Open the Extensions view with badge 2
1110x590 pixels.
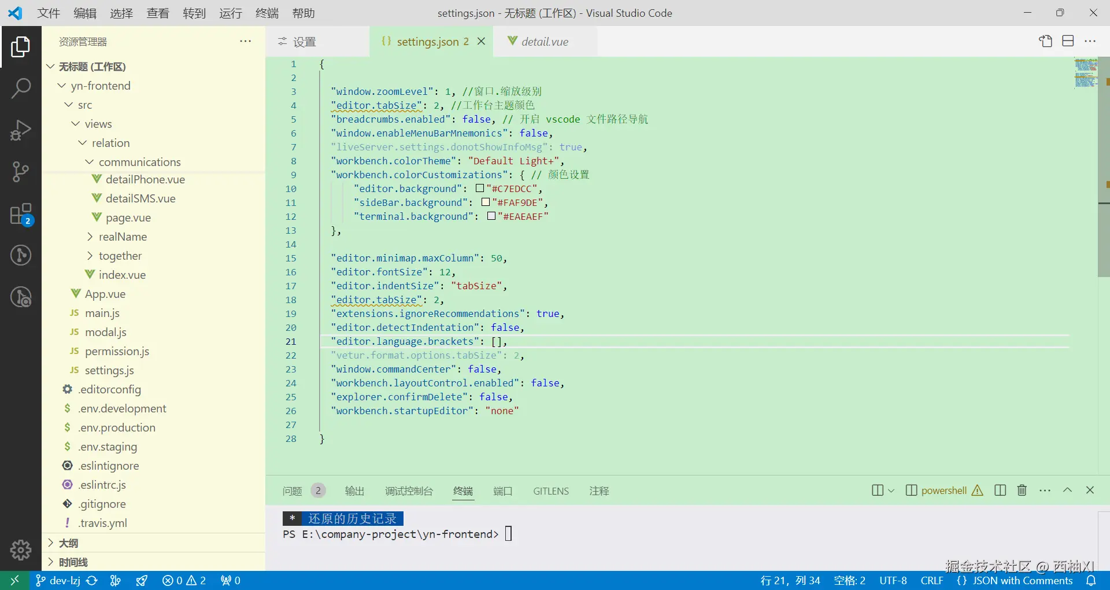point(21,214)
